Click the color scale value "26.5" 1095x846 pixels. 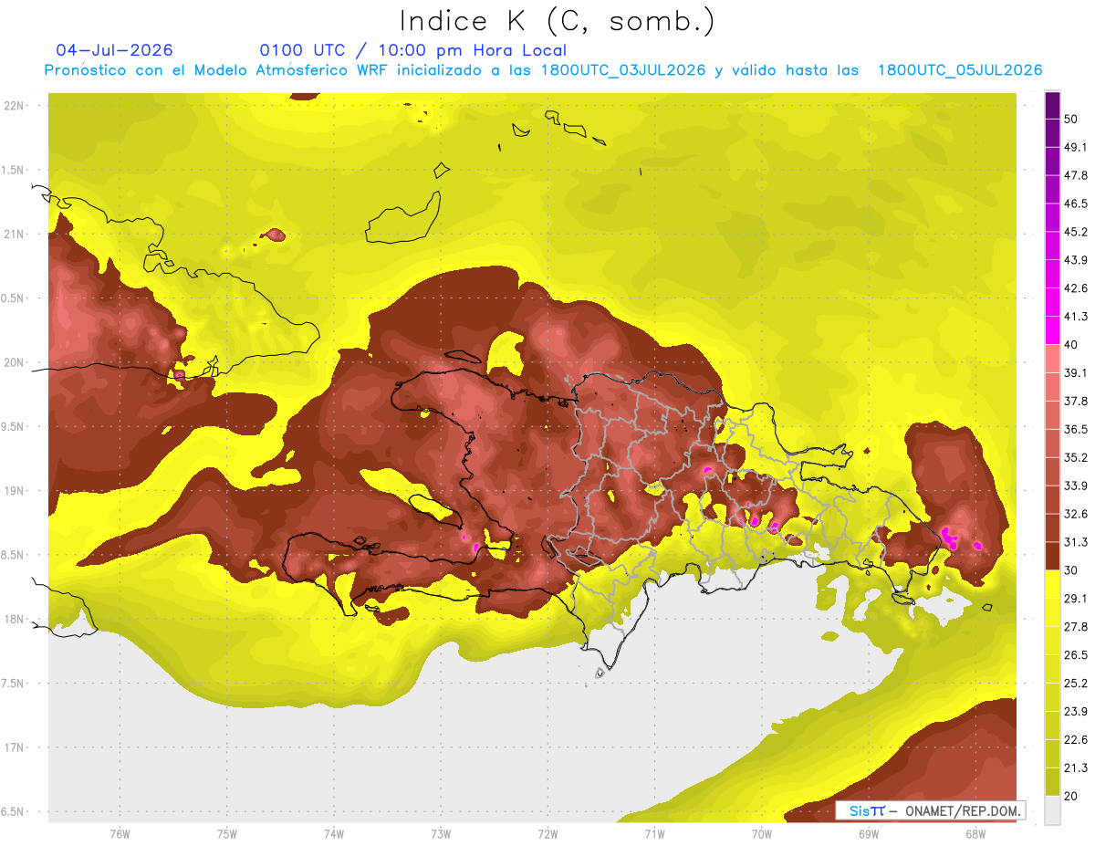pyautogui.click(x=1076, y=655)
